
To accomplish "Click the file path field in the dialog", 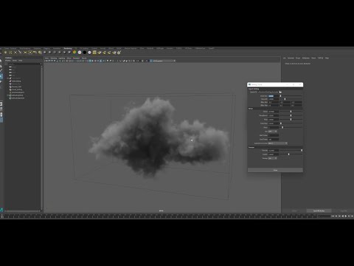I will click(x=268, y=92).
